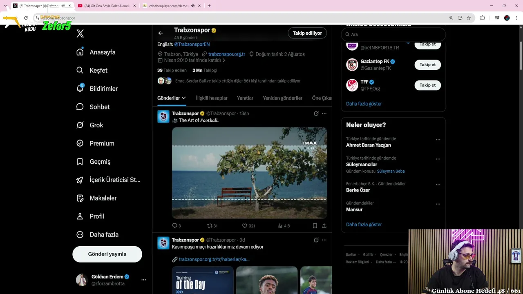View analytics of The Art of Football post
This screenshot has height=294, width=523.
pos(284,225)
